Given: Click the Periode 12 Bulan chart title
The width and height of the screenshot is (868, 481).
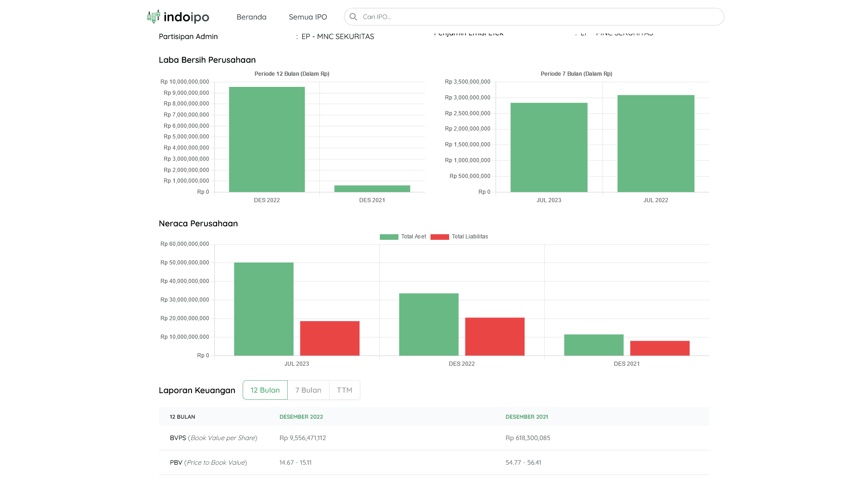Looking at the screenshot, I should [292, 74].
